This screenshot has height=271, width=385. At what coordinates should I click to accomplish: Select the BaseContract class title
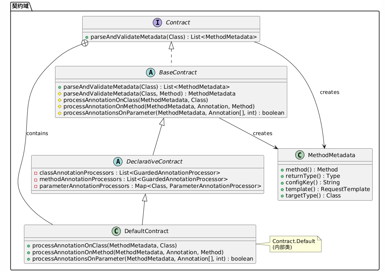[178, 72]
